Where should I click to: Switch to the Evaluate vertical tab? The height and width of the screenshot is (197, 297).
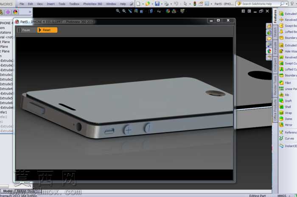(x=275, y=47)
